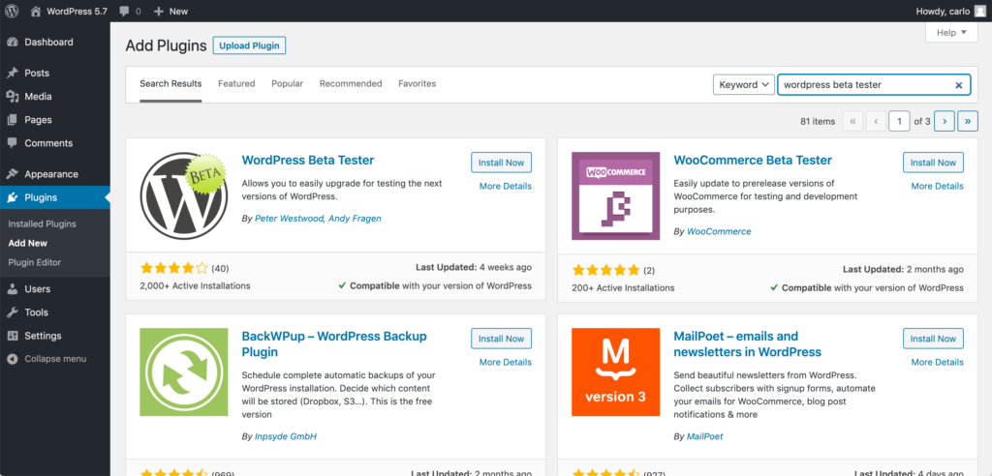Install WooCommerce Beta Tester now

point(933,163)
